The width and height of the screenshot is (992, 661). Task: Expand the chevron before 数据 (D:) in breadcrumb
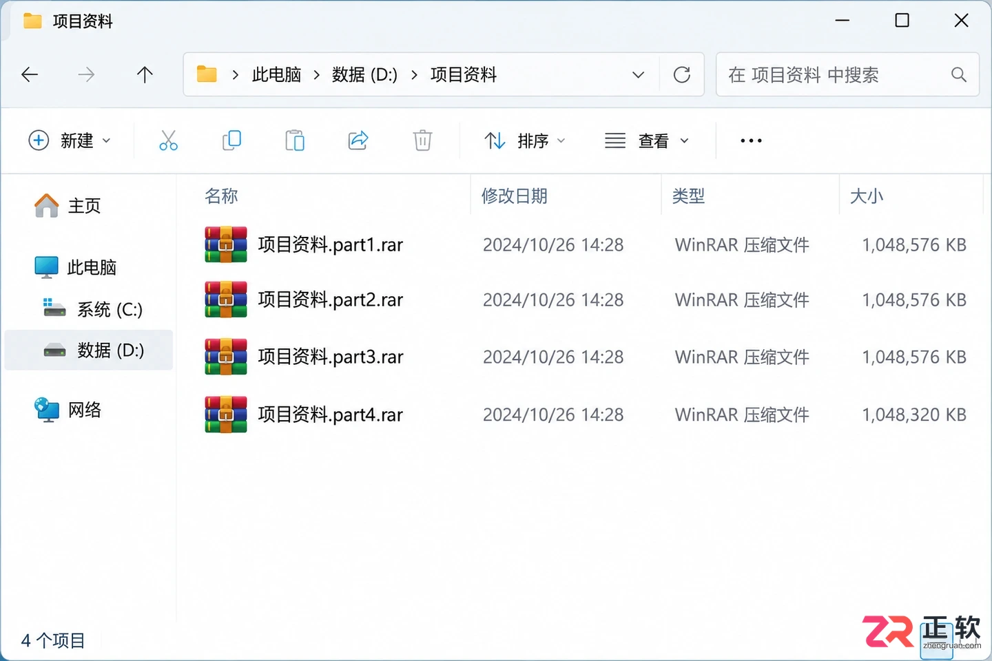317,74
